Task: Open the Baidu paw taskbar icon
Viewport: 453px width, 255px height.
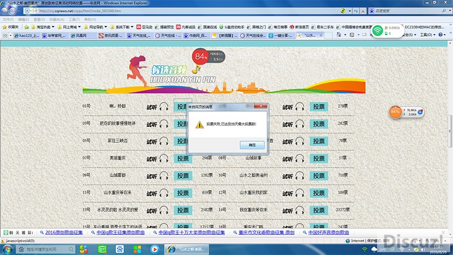Action: click(119, 249)
